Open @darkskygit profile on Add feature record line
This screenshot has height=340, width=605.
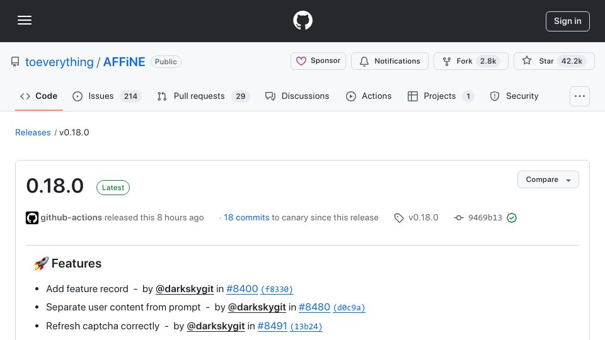point(185,289)
